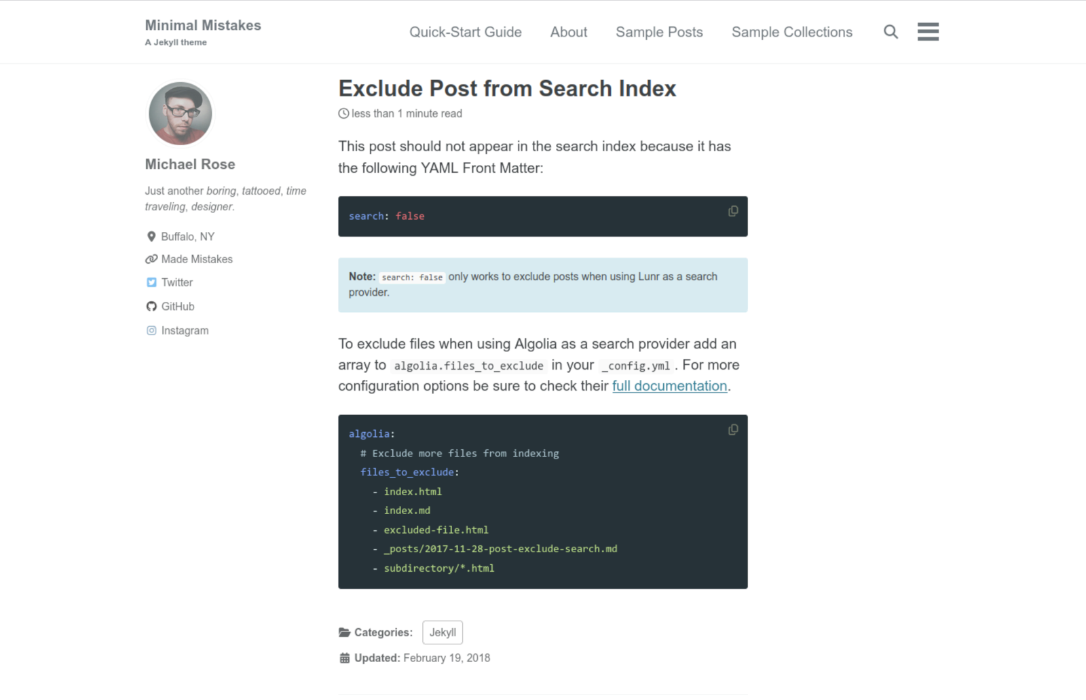Go to the About page
Viewport: 1086px width, 700px height.
coord(568,32)
